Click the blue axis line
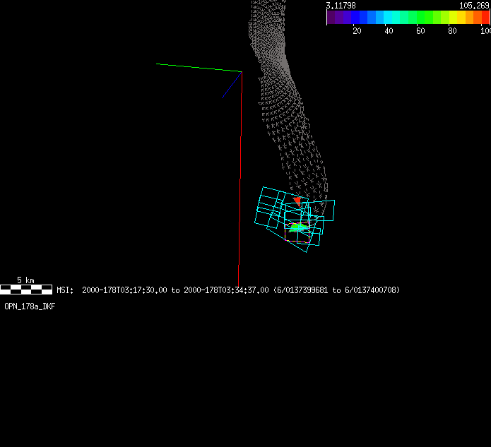Image resolution: width=491 pixels, height=447 pixels. (x=232, y=85)
